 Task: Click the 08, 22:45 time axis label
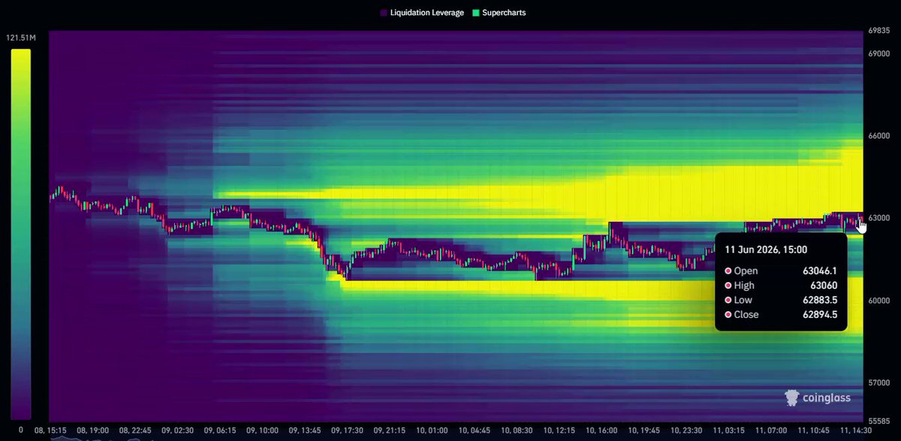(x=134, y=431)
